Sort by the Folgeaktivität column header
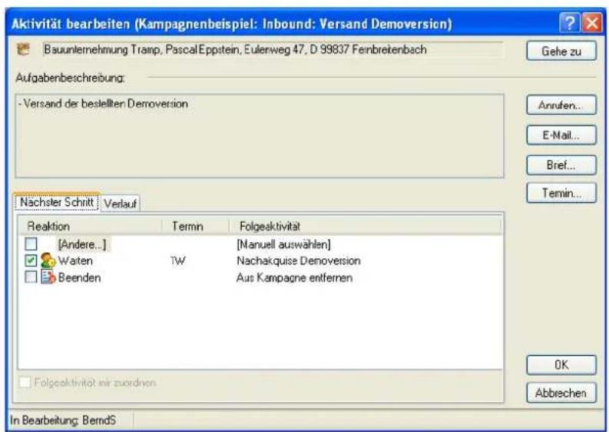This screenshot has width=609, height=432. pos(365,226)
